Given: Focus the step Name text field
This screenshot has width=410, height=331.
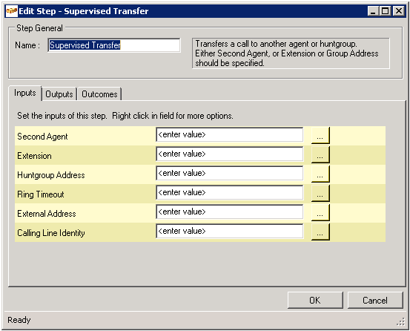Looking at the screenshot, I should pos(114,45).
